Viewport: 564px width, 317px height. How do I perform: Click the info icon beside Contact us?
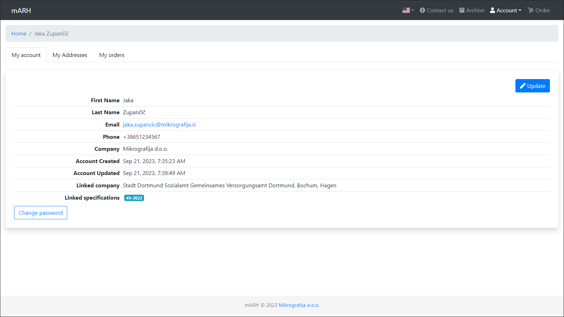[422, 11]
